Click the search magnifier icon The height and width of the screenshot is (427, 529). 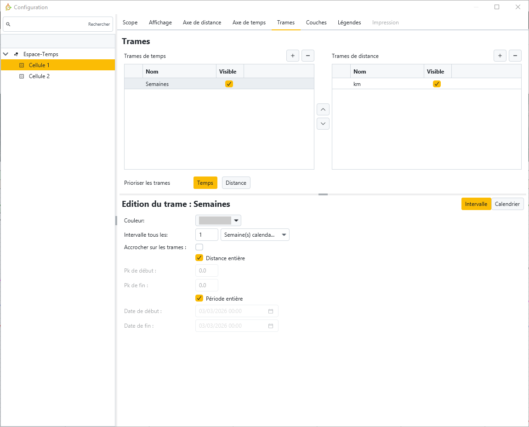[8, 24]
